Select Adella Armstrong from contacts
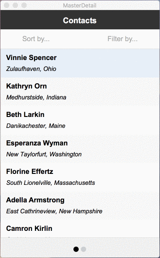Viewport: 160px width, 258px height. point(80,205)
